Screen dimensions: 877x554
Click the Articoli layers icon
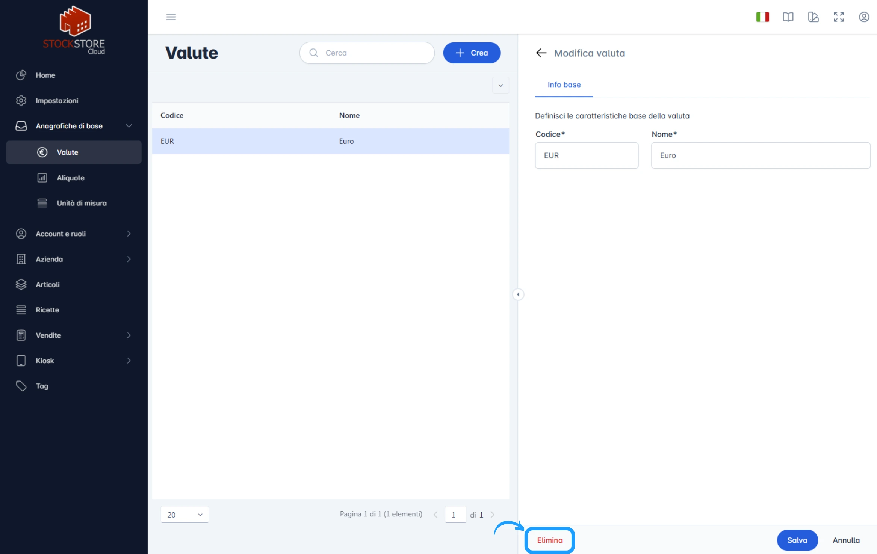click(21, 284)
